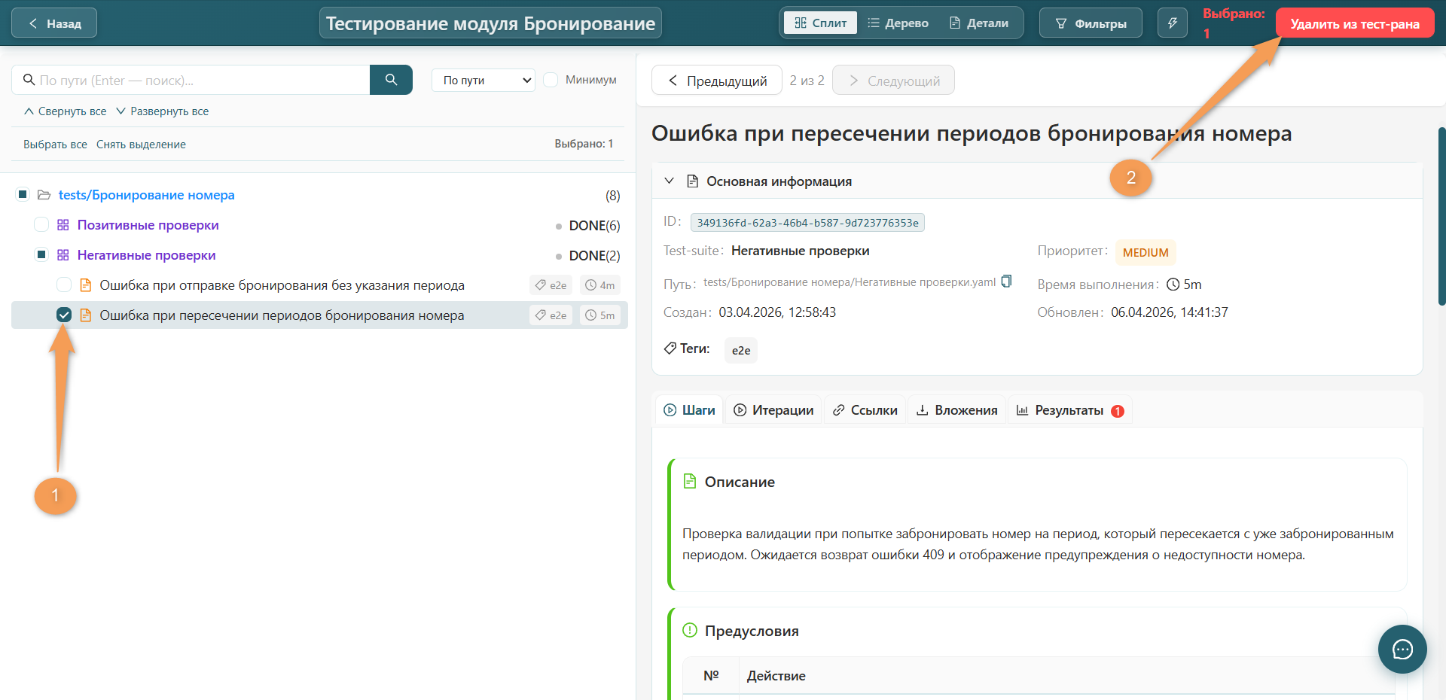Open the Фильтры panel
Image resolution: width=1446 pixels, height=700 pixels.
point(1091,23)
